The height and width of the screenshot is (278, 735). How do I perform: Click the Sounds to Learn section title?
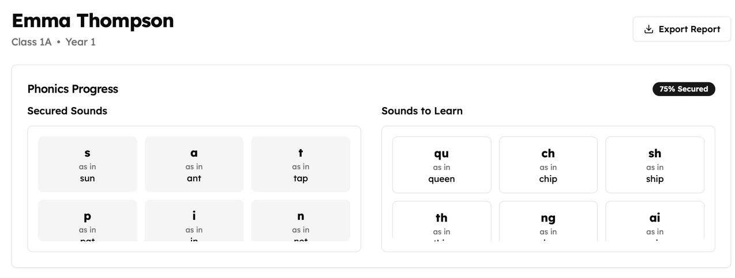point(422,111)
